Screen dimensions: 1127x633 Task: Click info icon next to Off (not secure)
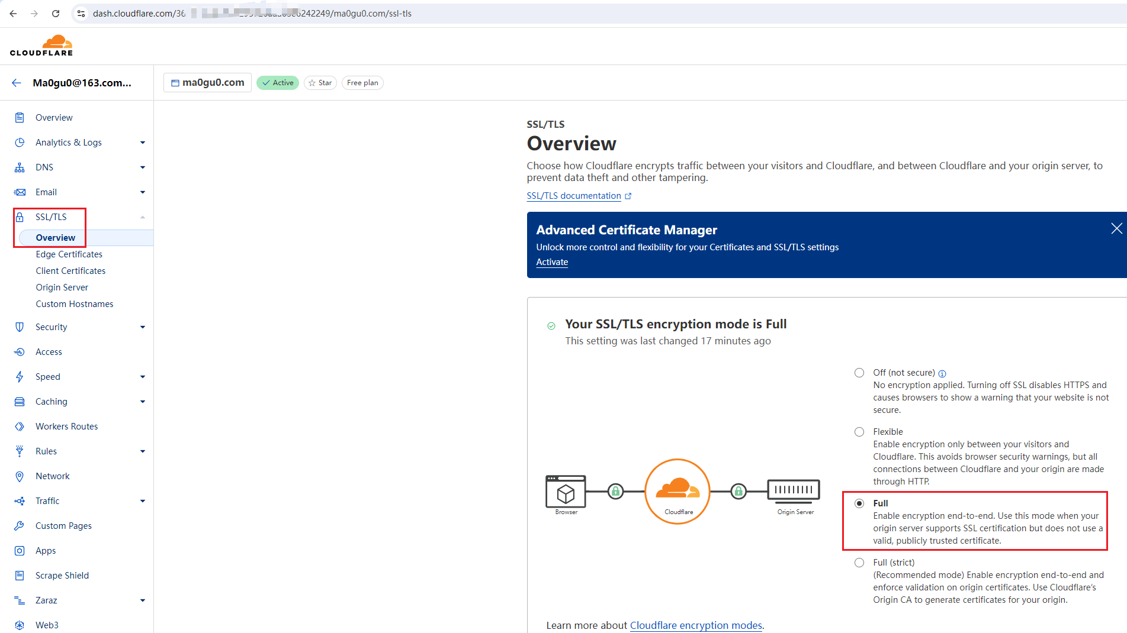(x=942, y=373)
